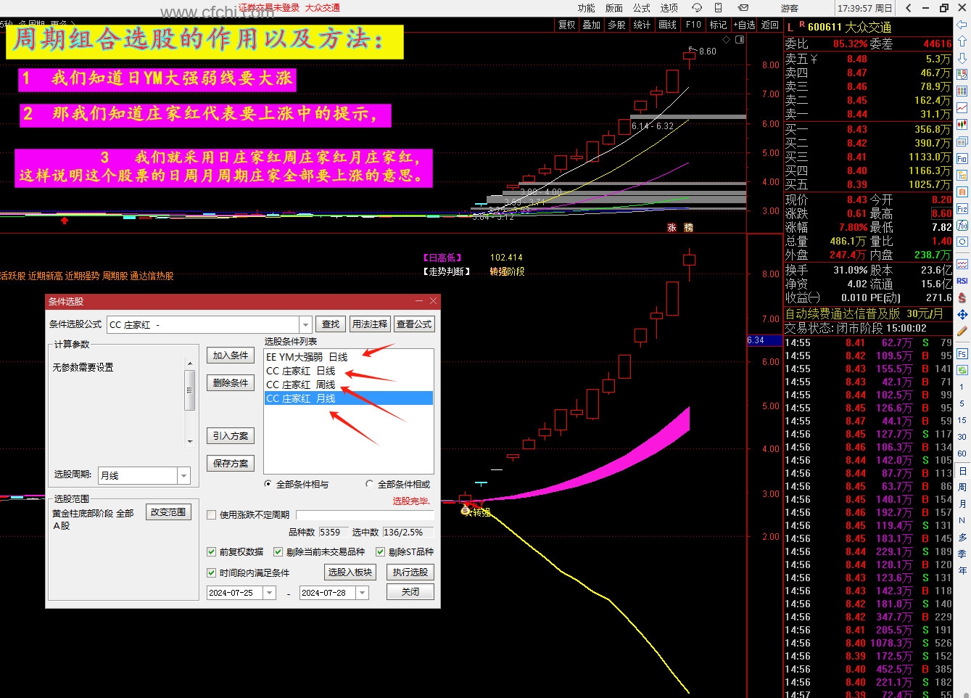Click the 条件选股公式 input field

(x=203, y=324)
